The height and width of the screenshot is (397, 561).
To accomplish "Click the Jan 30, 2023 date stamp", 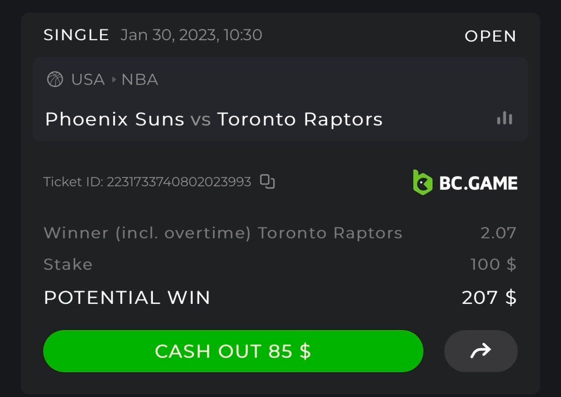I will [191, 35].
